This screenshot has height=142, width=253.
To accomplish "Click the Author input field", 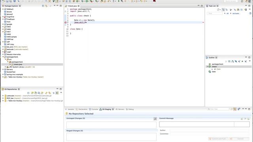I will [210, 130].
